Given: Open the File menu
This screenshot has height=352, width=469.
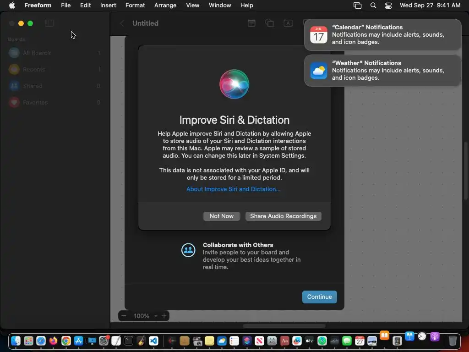Looking at the screenshot, I should [x=66, y=5].
